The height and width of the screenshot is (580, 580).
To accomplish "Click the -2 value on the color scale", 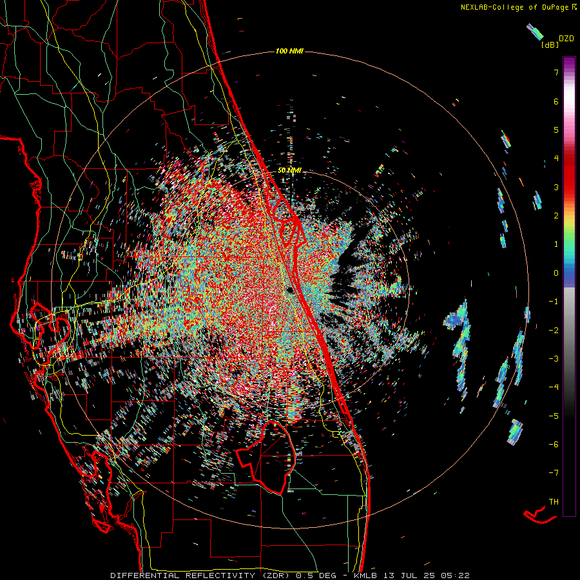I will pyautogui.click(x=554, y=330).
